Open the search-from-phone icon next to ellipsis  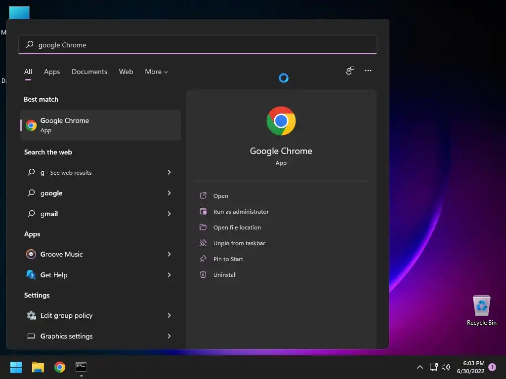350,71
